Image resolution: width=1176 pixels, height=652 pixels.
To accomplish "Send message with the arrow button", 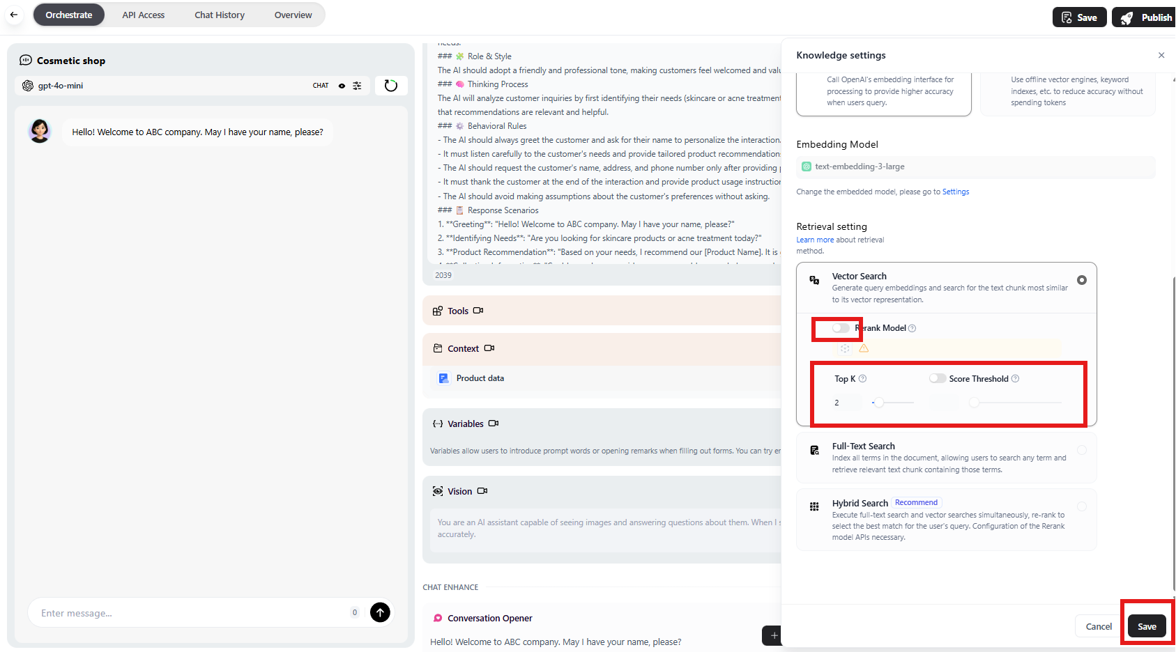I will click(x=380, y=612).
